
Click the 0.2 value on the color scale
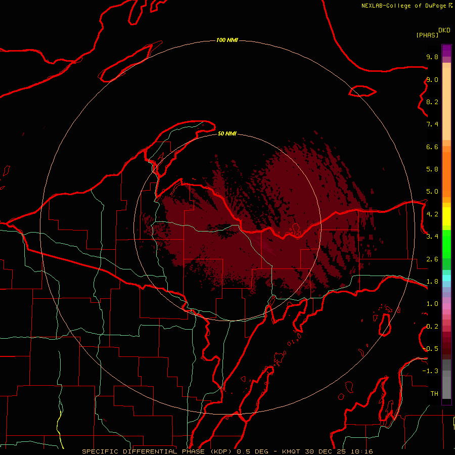[x=432, y=327]
